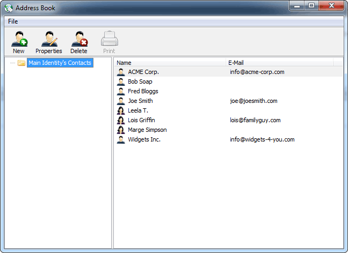Screen dimensions: 348x253
Task: Click the female icon next to Marge Simpson
Action: (x=121, y=130)
